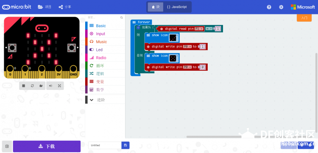Click second digital write value 0
318x153 pixels.
(202, 67)
